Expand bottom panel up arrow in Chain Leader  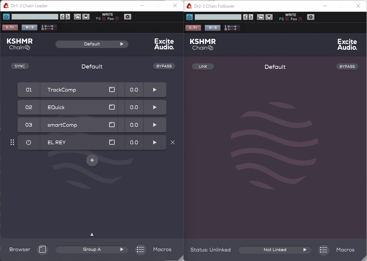pyautogui.click(x=92, y=234)
